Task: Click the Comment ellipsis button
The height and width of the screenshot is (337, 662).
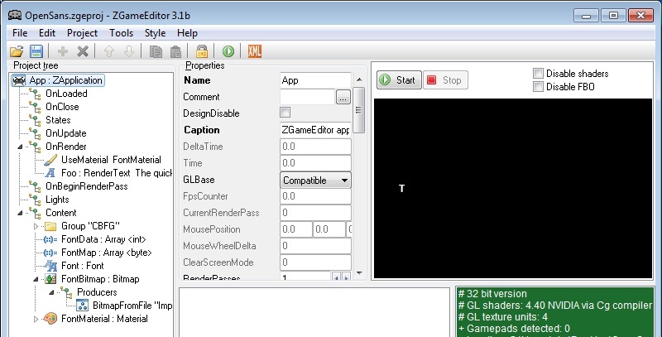Action: (343, 97)
